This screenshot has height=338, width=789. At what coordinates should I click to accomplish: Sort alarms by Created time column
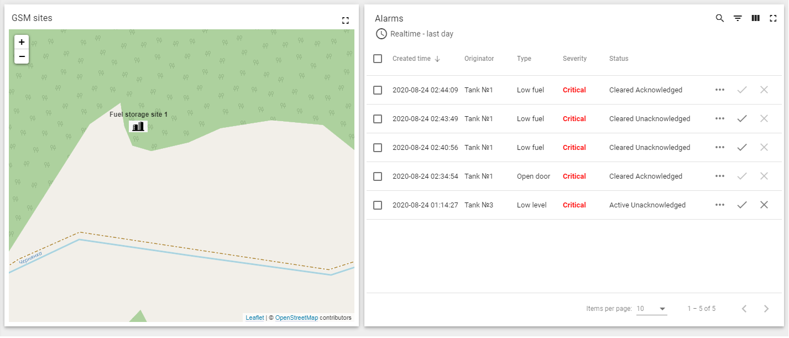[x=411, y=59]
